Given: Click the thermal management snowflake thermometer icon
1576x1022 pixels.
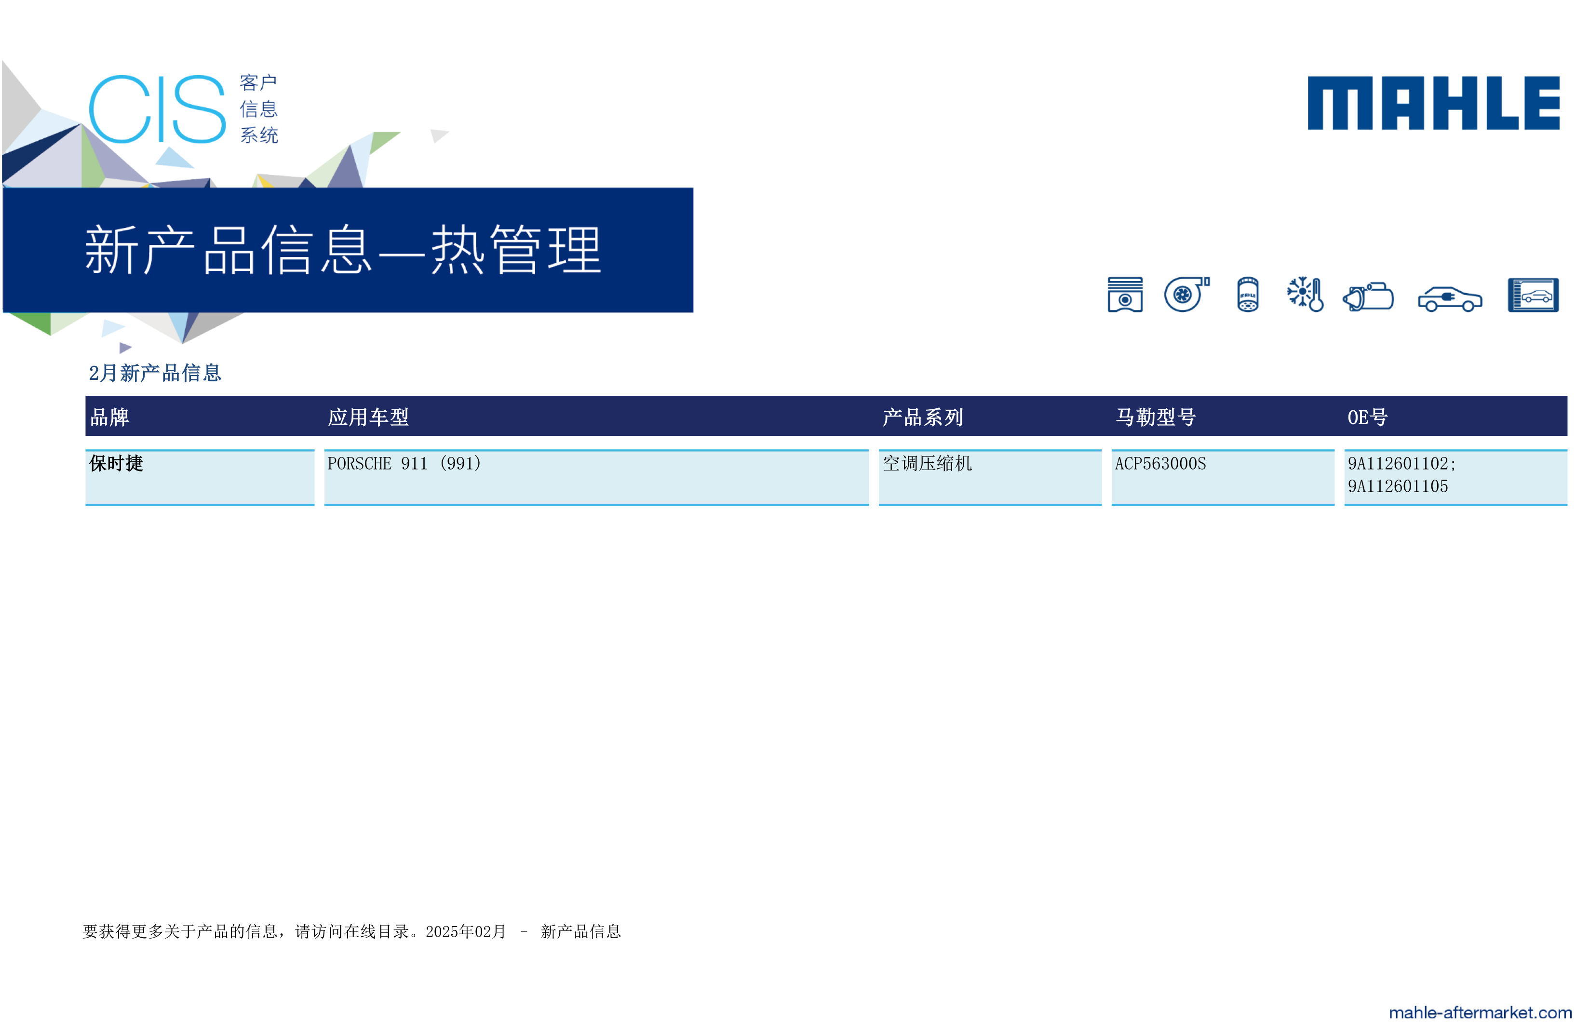Looking at the screenshot, I should 1305,294.
